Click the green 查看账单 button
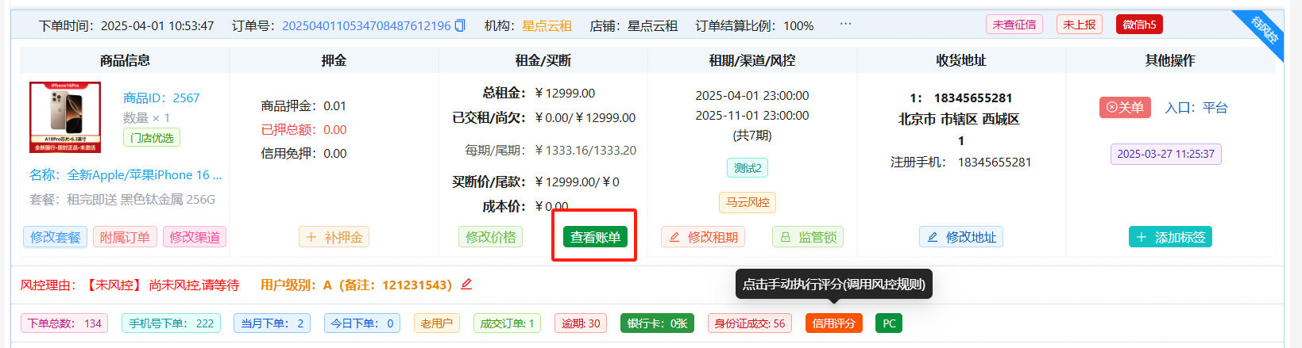 click(595, 237)
